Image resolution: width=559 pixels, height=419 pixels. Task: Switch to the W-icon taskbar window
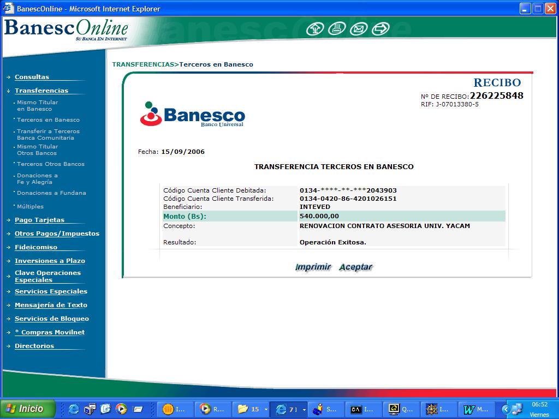pos(476,409)
